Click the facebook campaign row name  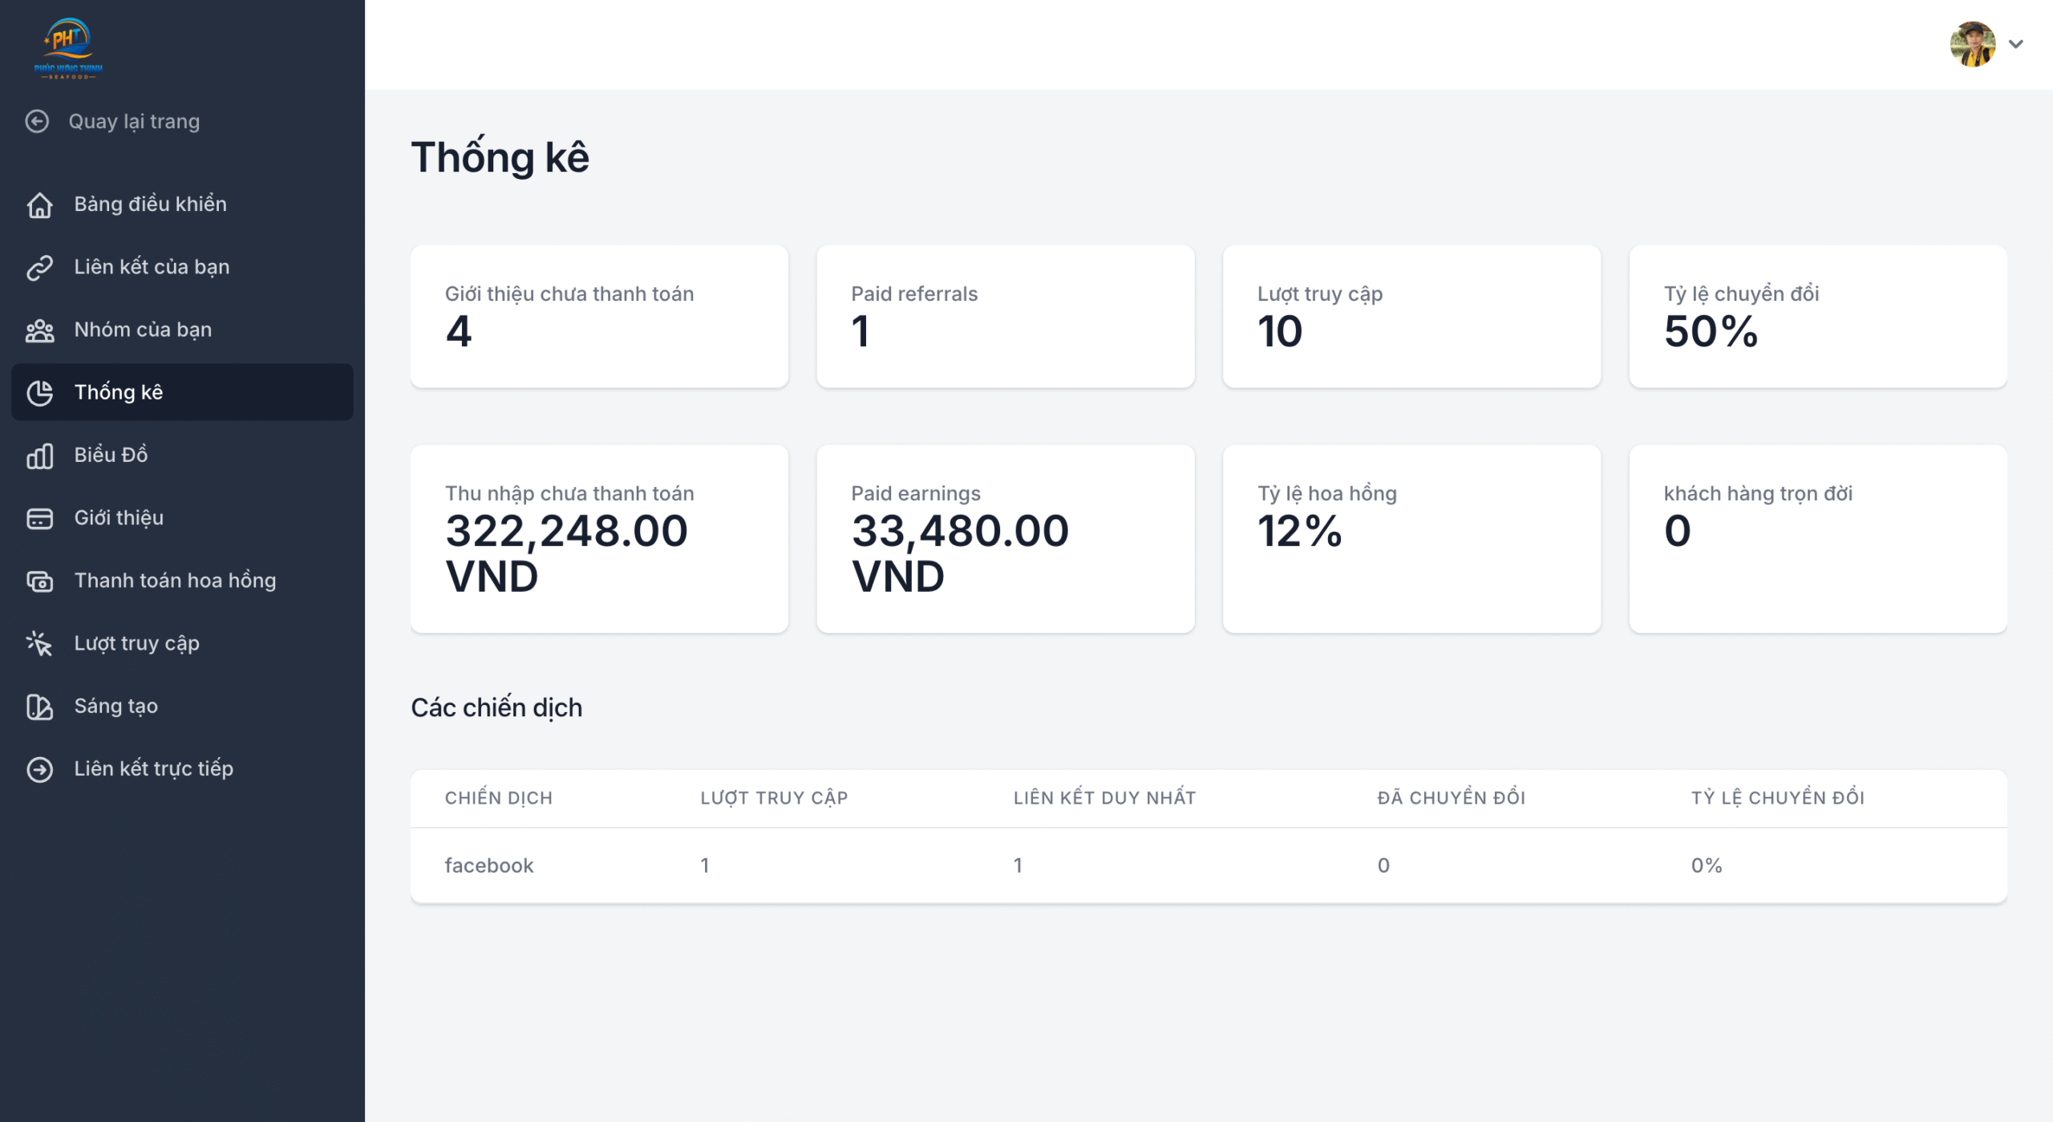[x=488, y=865]
